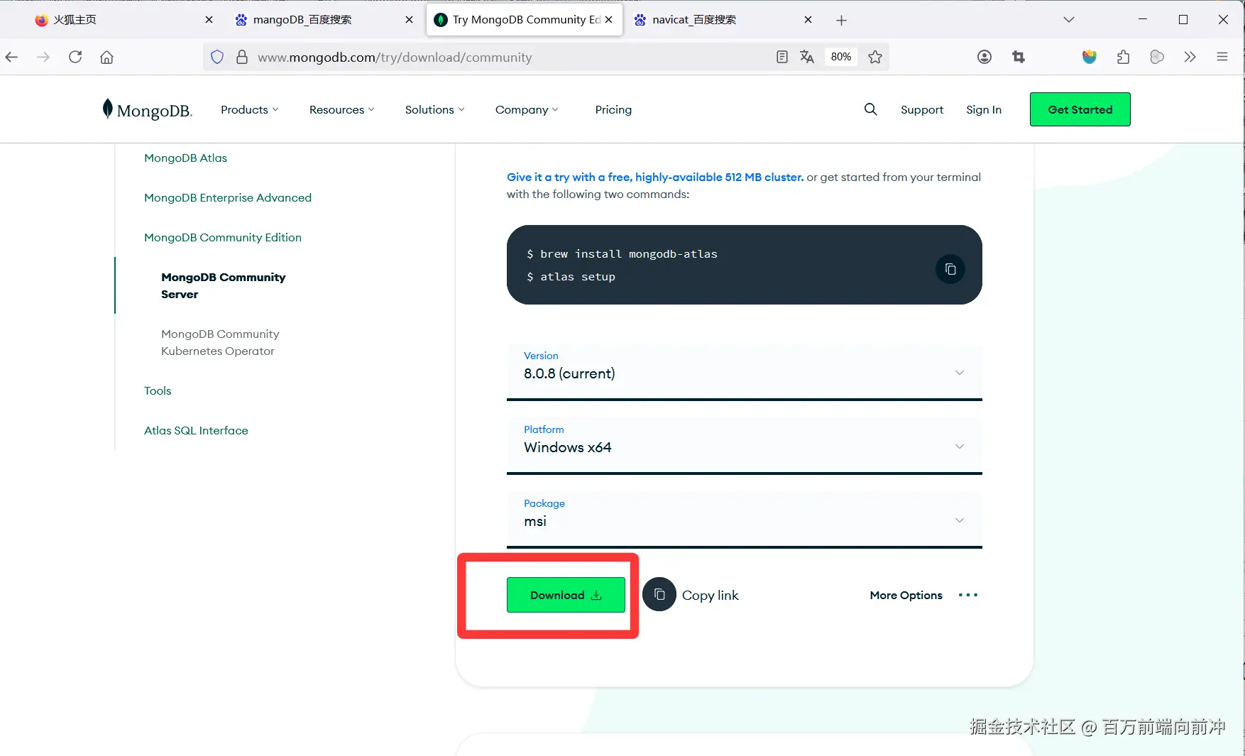
Task: Click the browser back arrow
Action: [11, 57]
